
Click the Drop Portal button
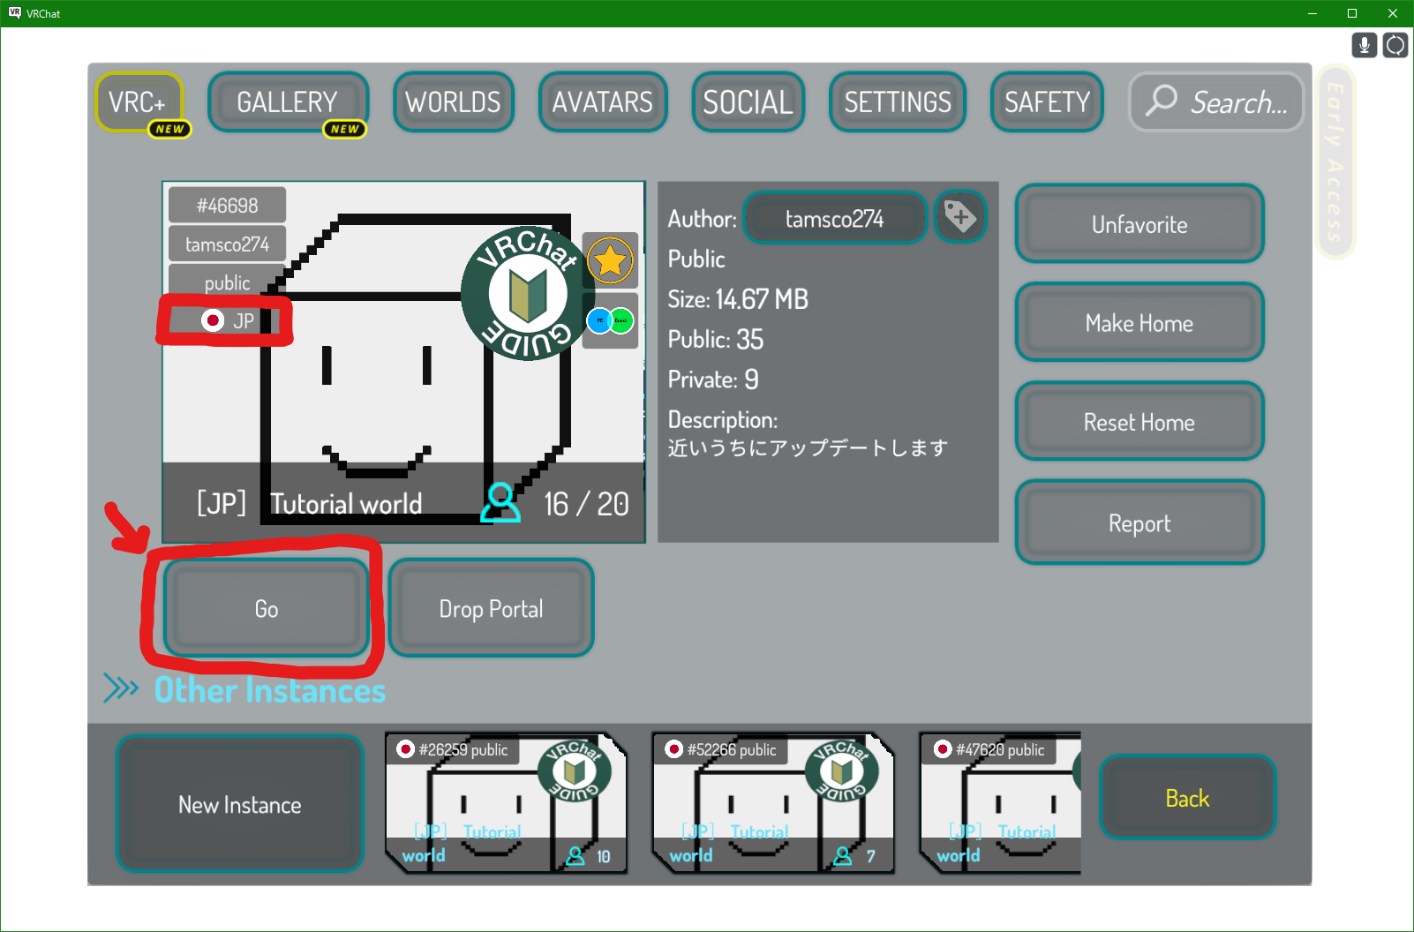491,608
